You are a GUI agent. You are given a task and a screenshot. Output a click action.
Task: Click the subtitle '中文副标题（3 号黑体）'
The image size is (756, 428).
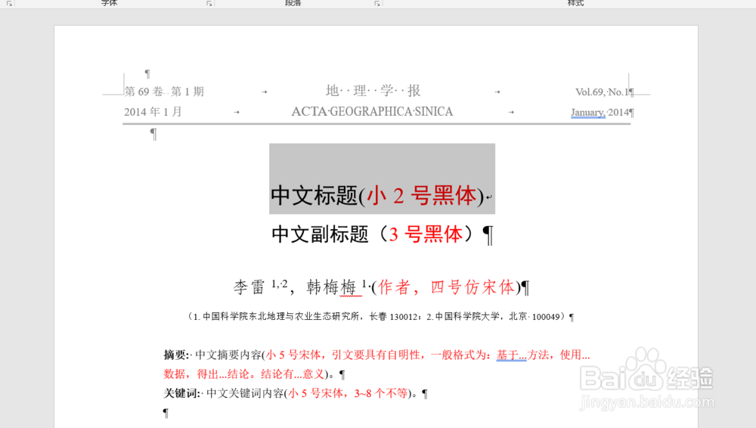coord(373,234)
